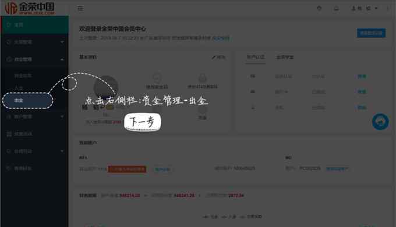Image resolution: width=396 pixels, height=227 pixels.
Task: Click the blue button at top right of welcome banner
Action: pos(371,33)
